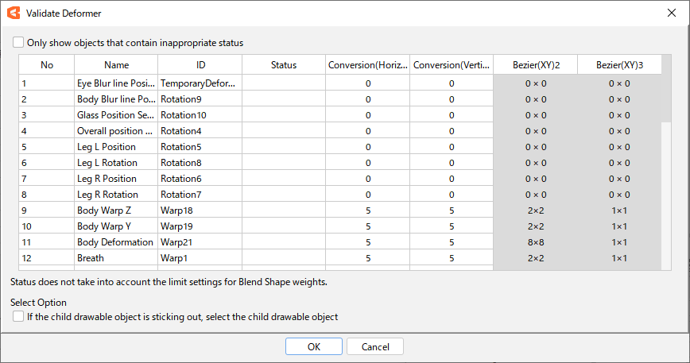
Task: Enable only show objects with inappropriate status
Action: point(18,42)
